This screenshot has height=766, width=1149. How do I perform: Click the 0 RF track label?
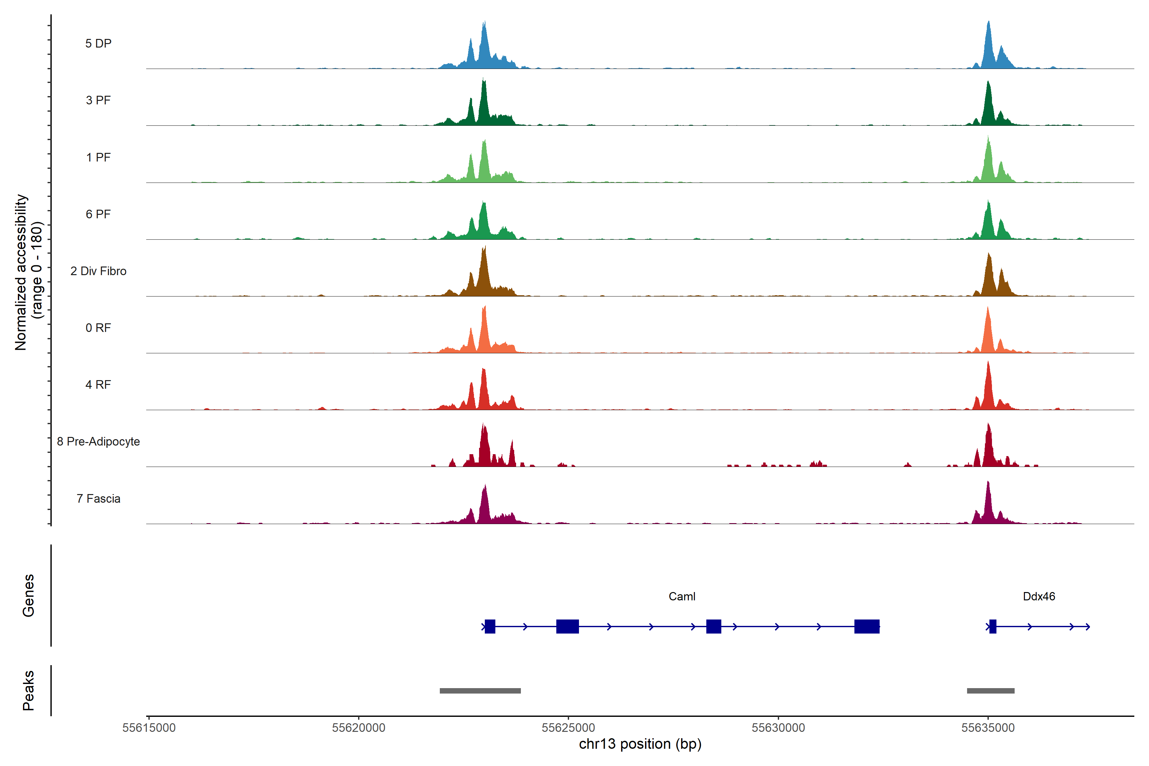pos(98,328)
